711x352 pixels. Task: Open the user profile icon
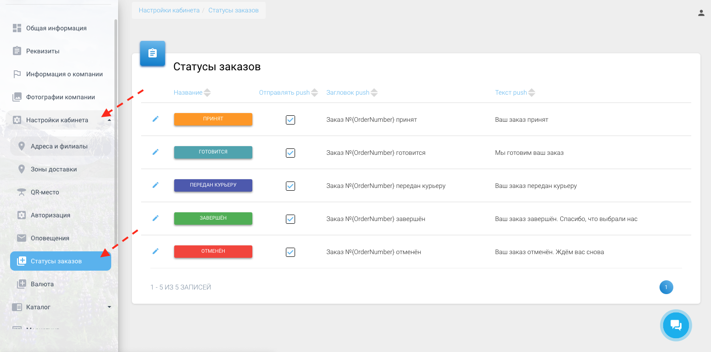[x=701, y=13]
